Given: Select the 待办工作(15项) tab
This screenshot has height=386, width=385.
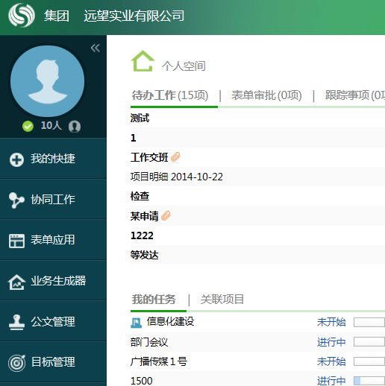Looking at the screenshot, I should pos(170,95).
